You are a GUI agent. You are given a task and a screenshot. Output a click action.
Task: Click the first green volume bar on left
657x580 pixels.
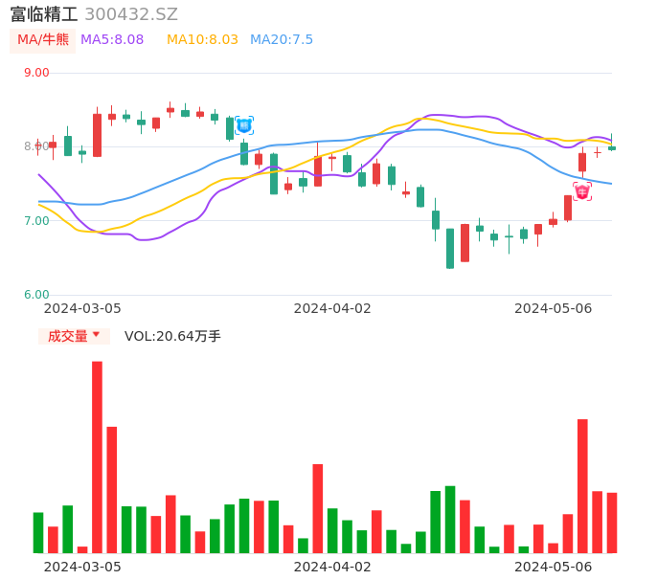pyautogui.click(x=38, y=532)
